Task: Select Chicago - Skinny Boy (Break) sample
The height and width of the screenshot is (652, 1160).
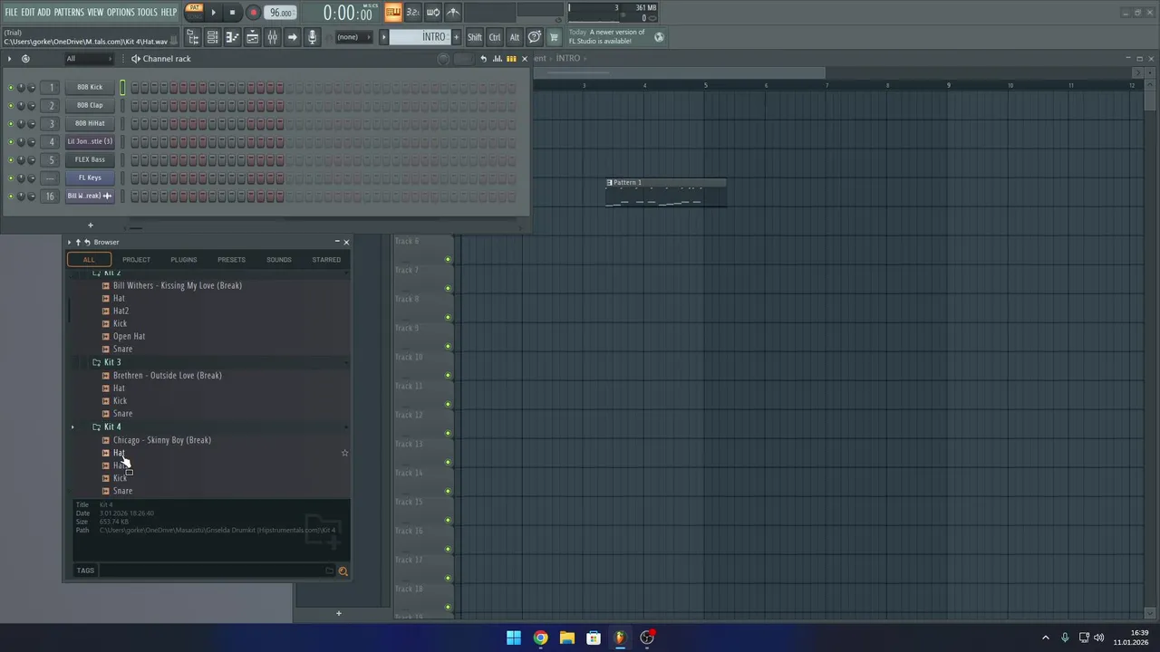Action: (162, 440)
